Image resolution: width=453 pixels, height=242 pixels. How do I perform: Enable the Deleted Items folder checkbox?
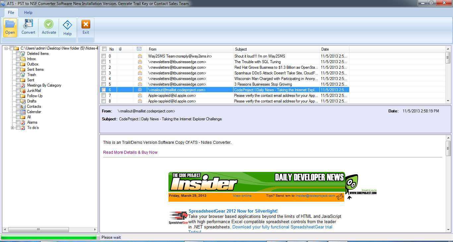click(x=18, y=54)
